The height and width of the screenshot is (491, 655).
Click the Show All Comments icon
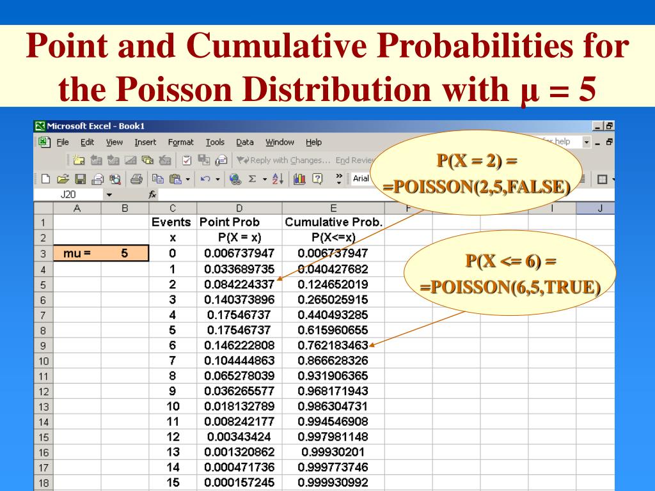[148, 160]
